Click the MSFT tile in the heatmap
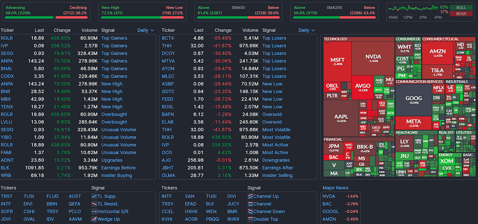 point(337,61)
